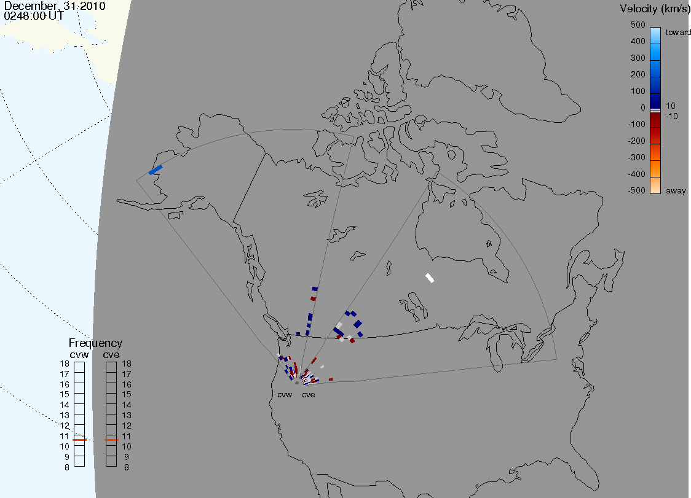This screenshot has height=498, width=691.
Task: Click the '400' velocity label
Action: pos(638,41)
